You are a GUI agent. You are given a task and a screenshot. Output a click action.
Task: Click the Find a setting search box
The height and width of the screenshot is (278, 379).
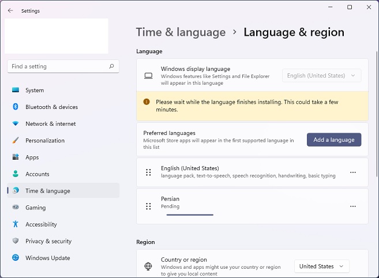tap(63, 66)
